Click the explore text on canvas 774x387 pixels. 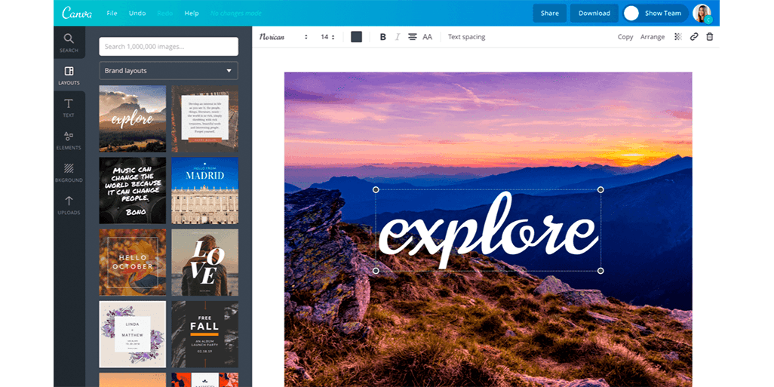[488, 231]
